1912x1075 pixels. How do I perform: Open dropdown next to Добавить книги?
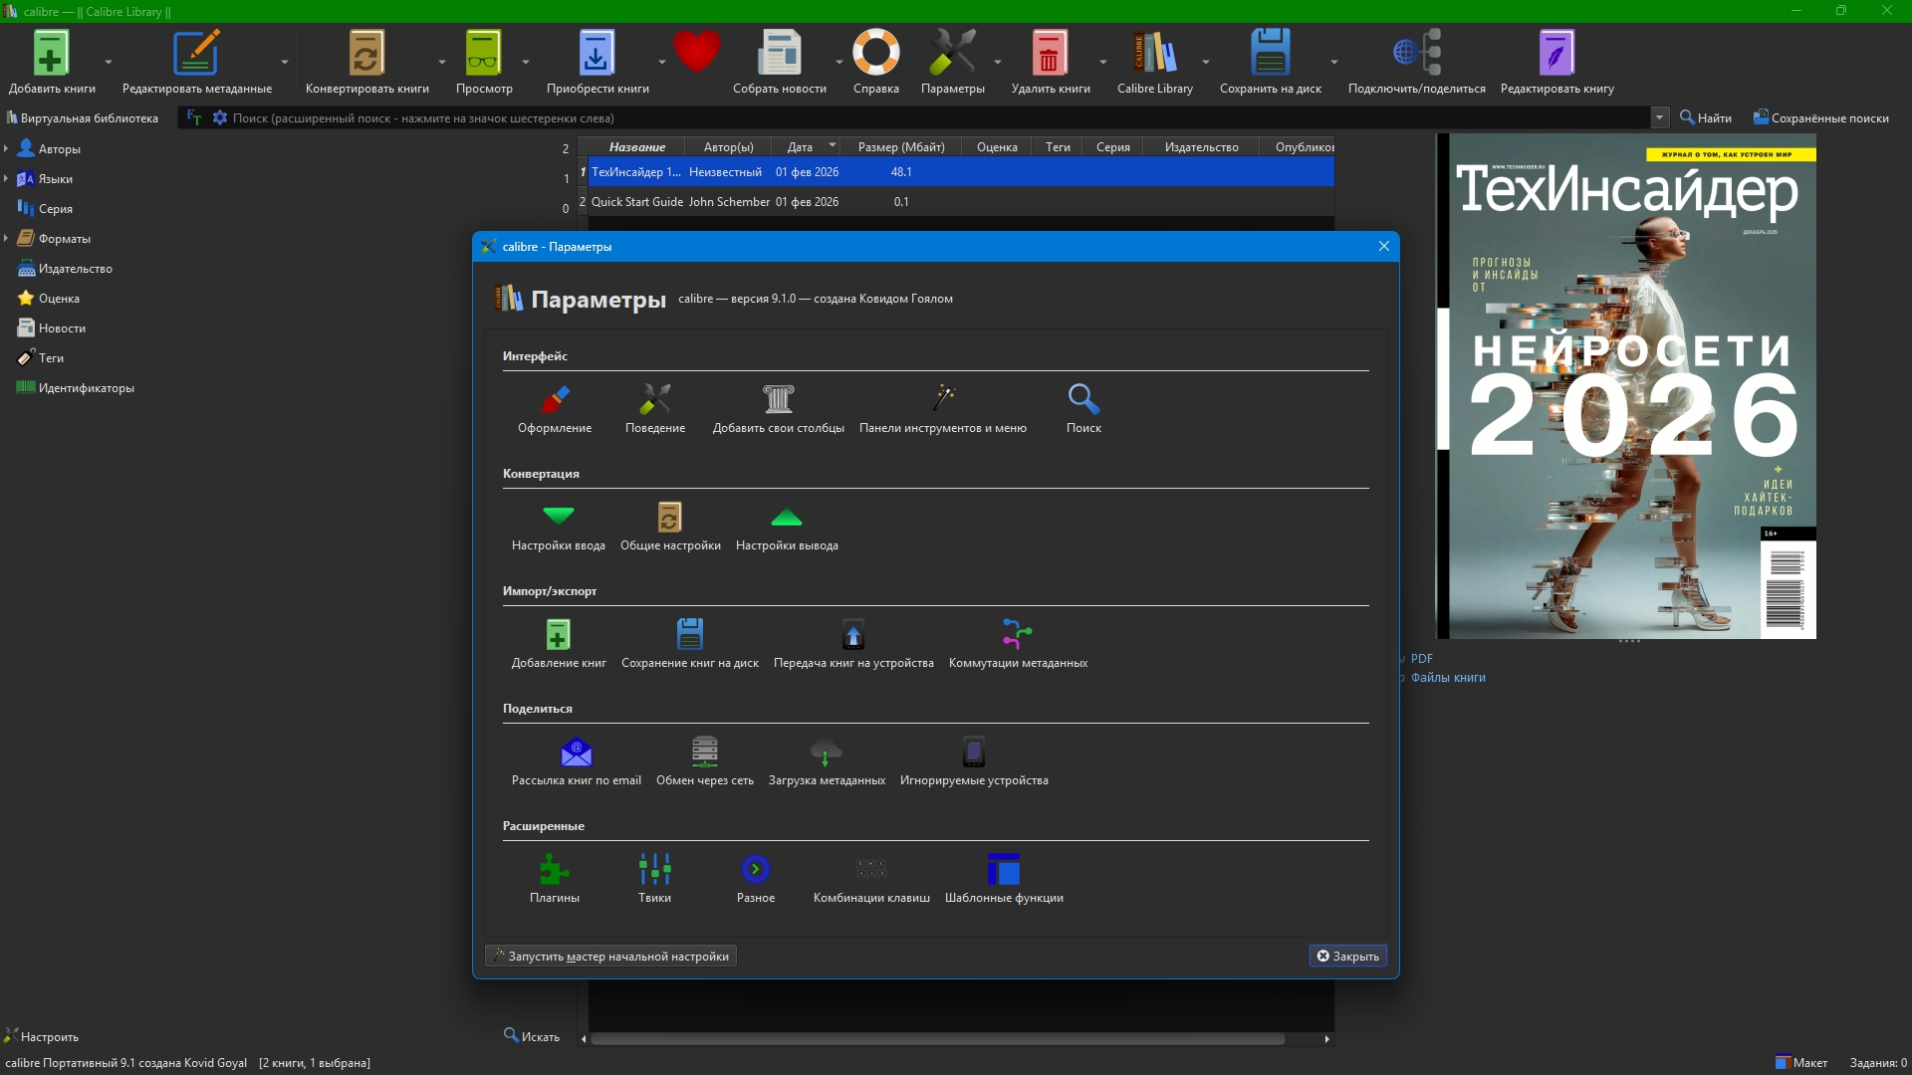(x=109, y=62)
